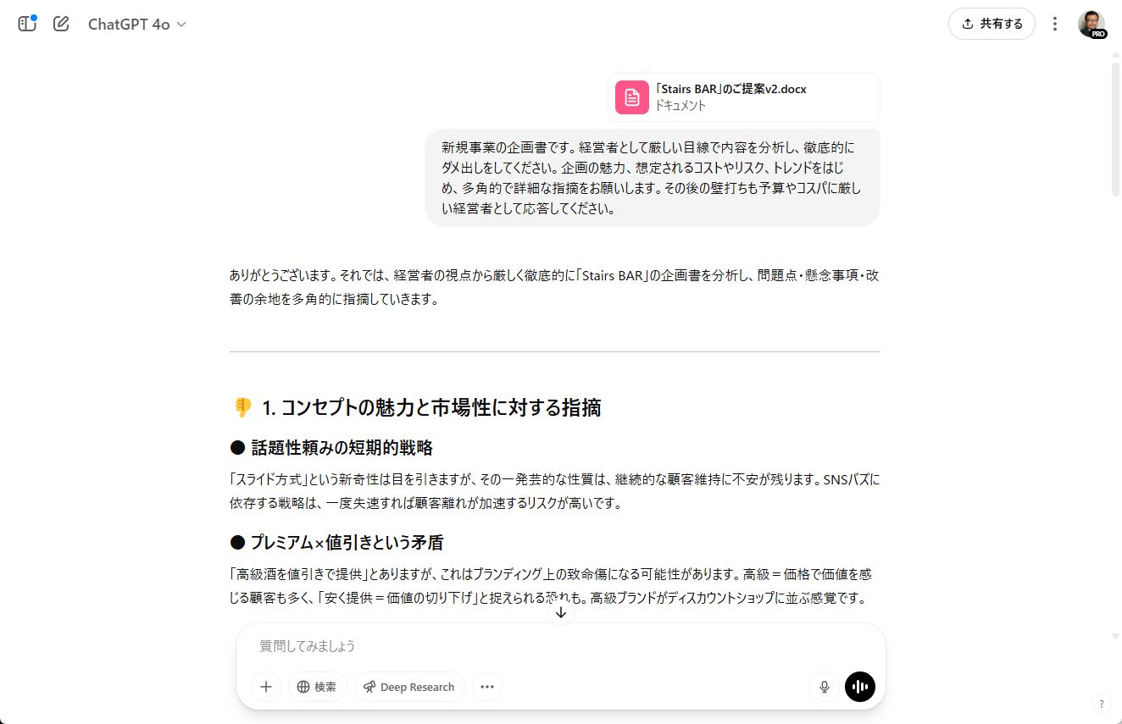This screenshot has width=1122, height=724.
Task: Open the Stairs BAR docx attachment
Action: coord(743,97)
